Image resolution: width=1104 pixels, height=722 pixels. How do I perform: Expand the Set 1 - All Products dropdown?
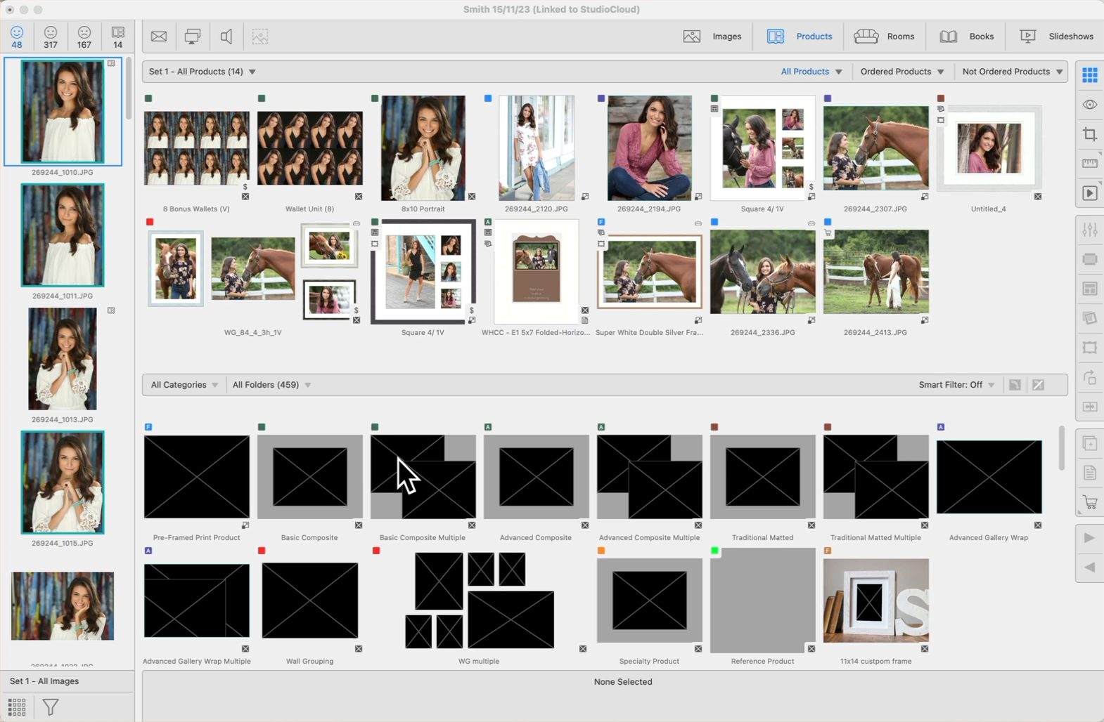pos(203,72)
